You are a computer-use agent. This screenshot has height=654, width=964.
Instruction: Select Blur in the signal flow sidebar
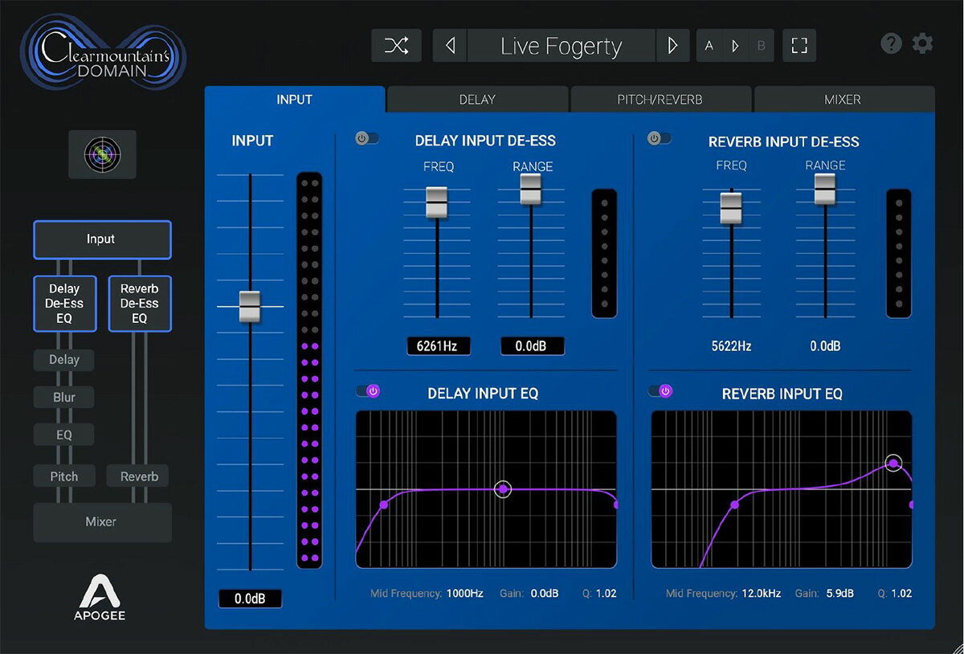(x=63, y=397)
